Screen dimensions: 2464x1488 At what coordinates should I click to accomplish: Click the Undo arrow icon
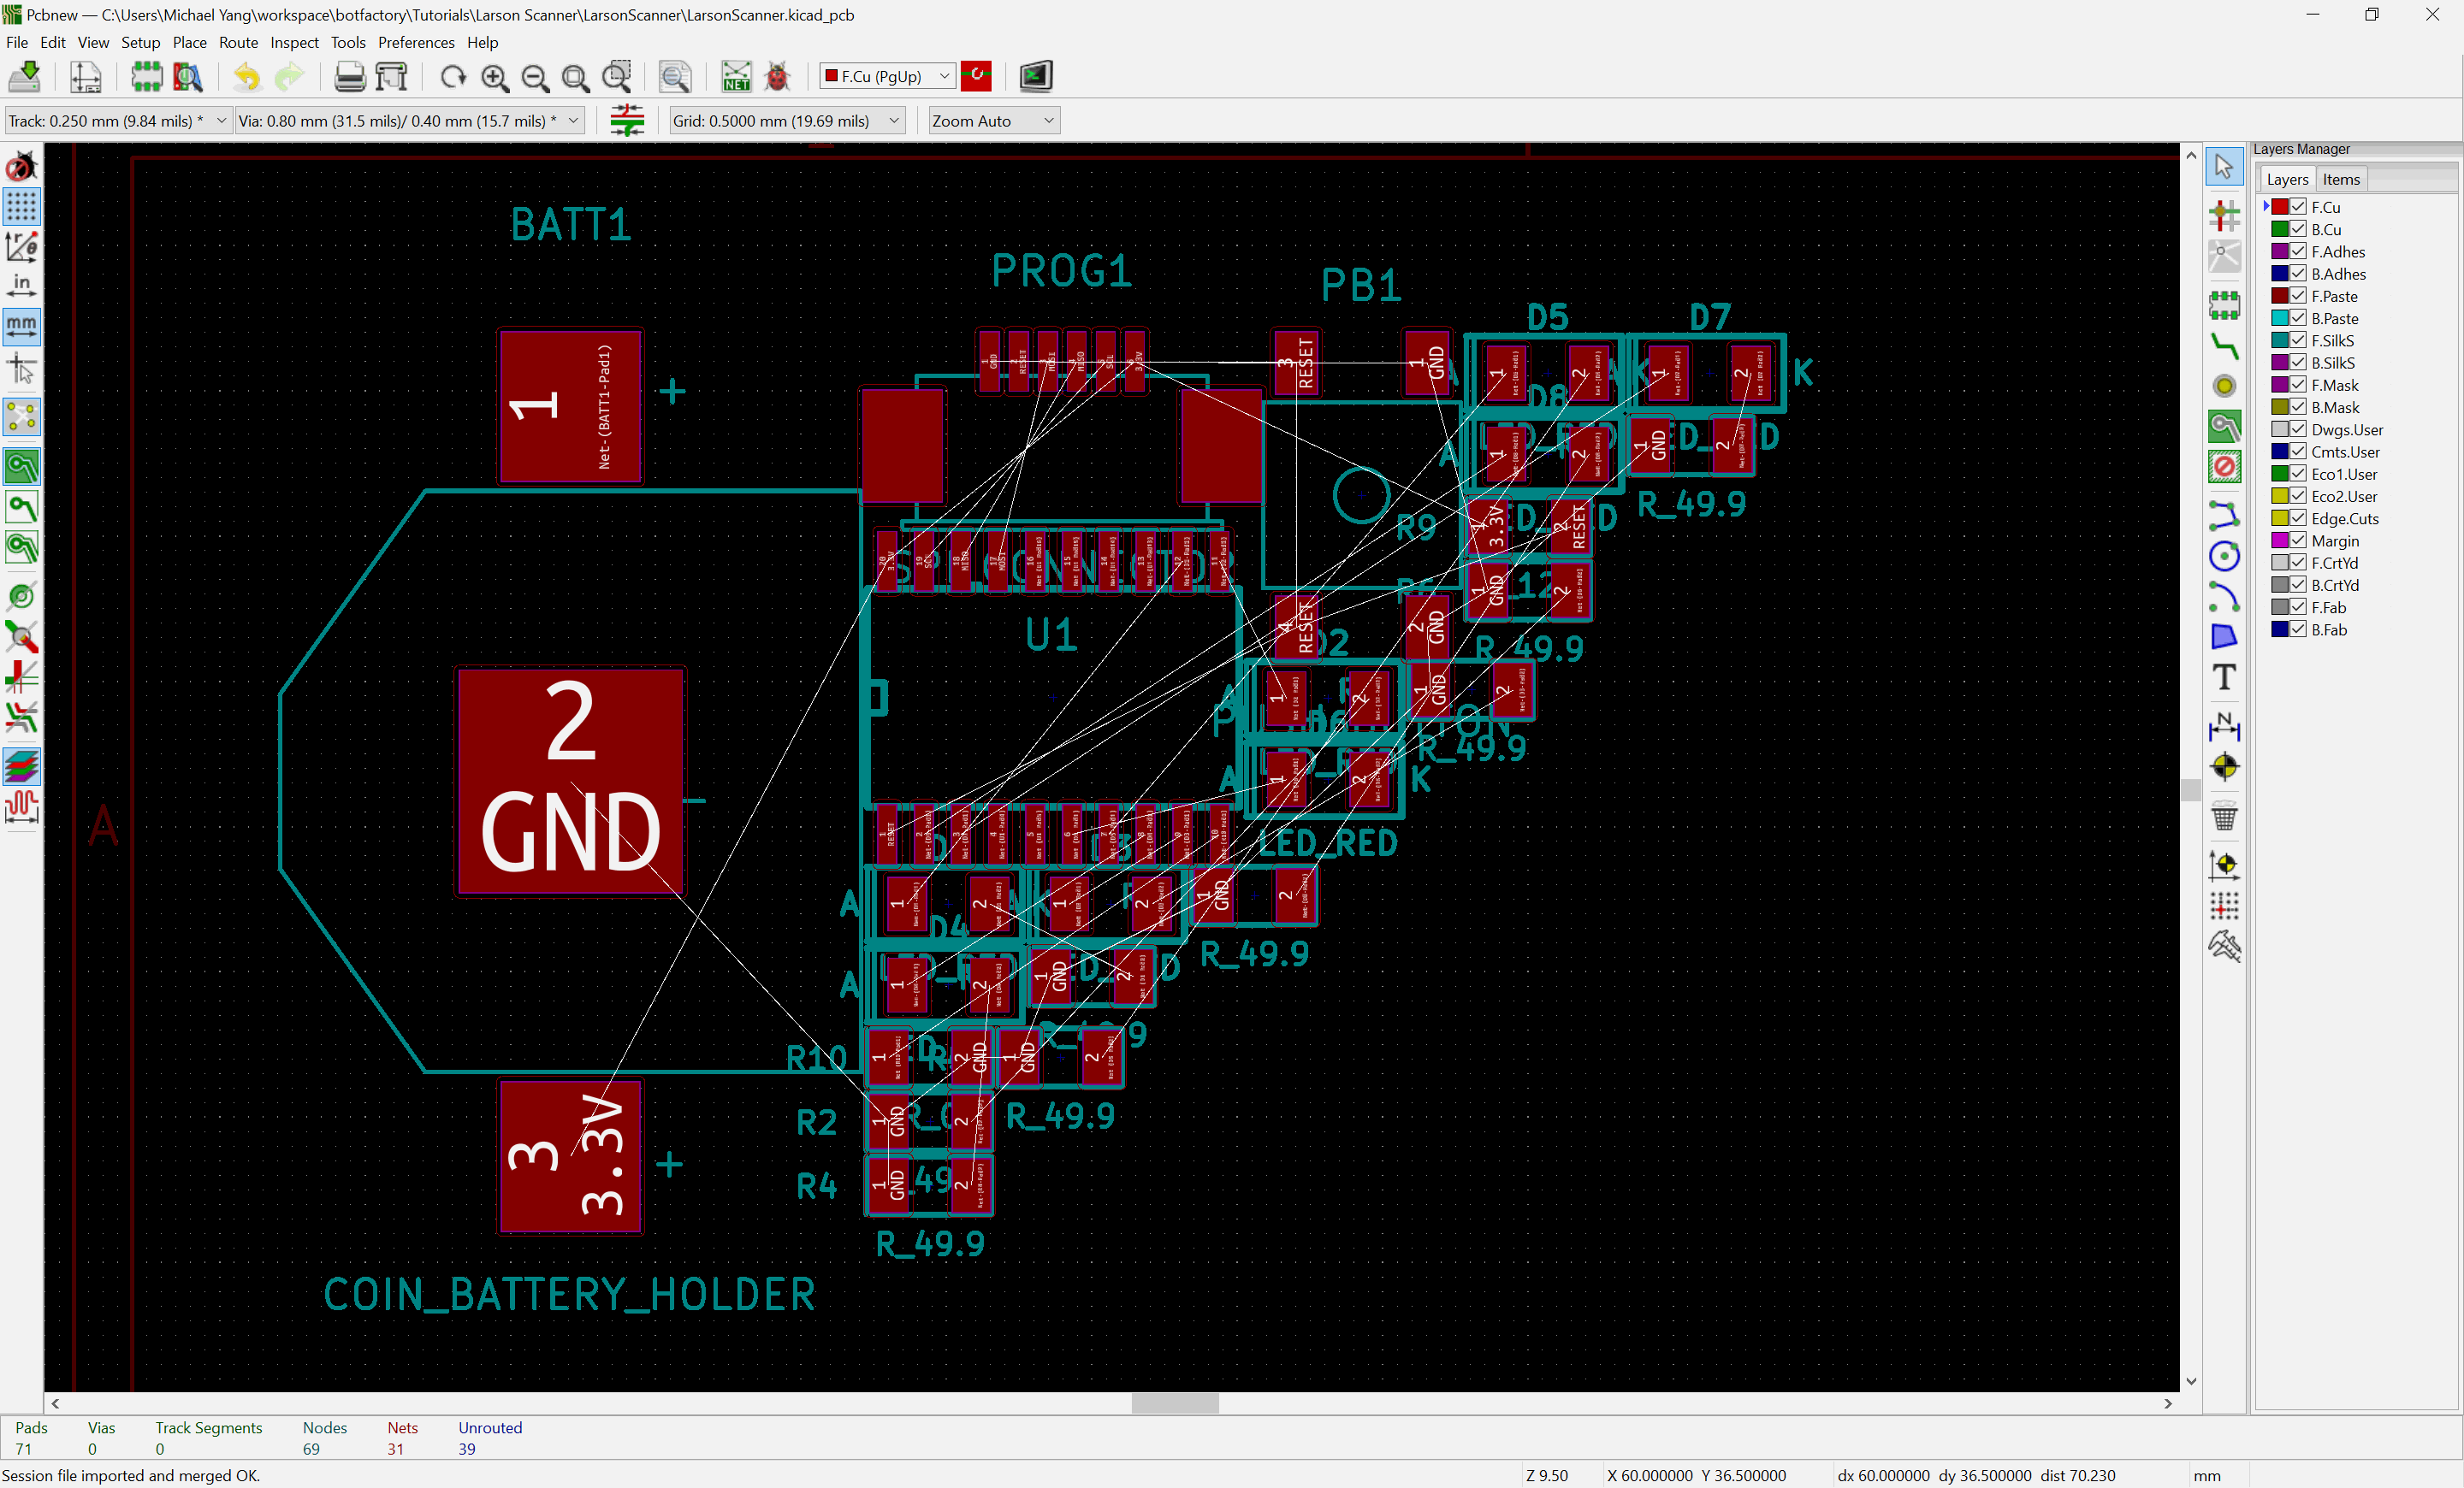(x=246, y=77)
